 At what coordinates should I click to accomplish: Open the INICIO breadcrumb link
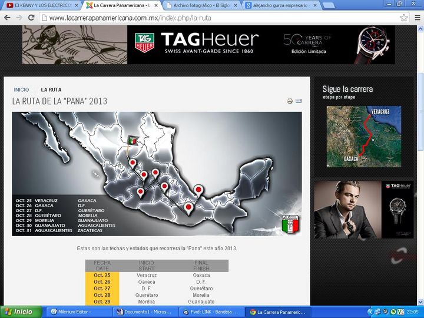pos(21,90)
